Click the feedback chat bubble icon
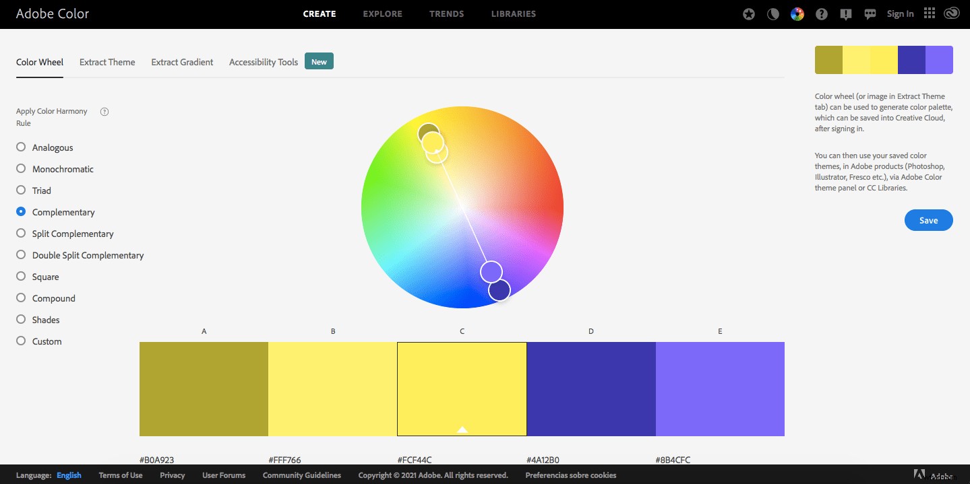 (870, 13)
